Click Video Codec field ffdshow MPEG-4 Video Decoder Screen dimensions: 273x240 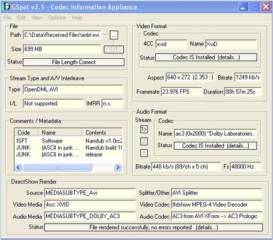[x=217, y=205]
